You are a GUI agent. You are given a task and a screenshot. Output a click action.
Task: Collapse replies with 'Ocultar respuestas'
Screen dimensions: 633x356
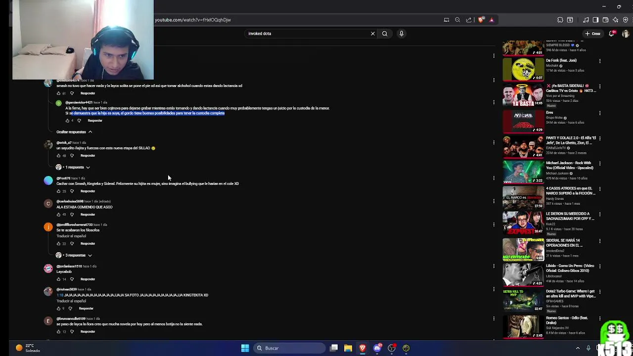coord(74,132)
